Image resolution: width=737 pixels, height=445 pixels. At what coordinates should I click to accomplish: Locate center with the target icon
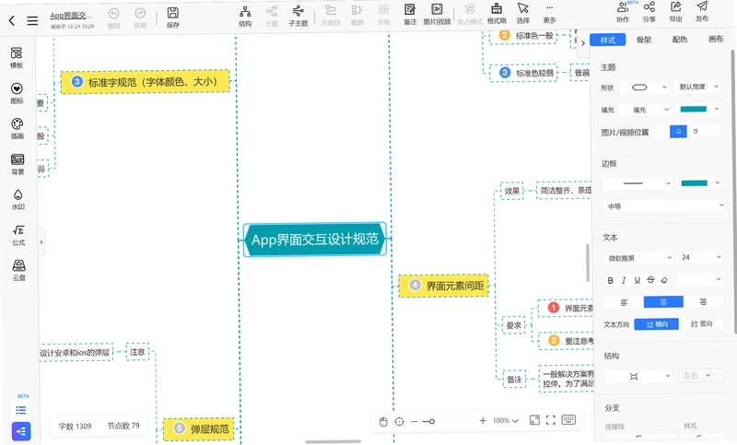(x=399, y=421)
